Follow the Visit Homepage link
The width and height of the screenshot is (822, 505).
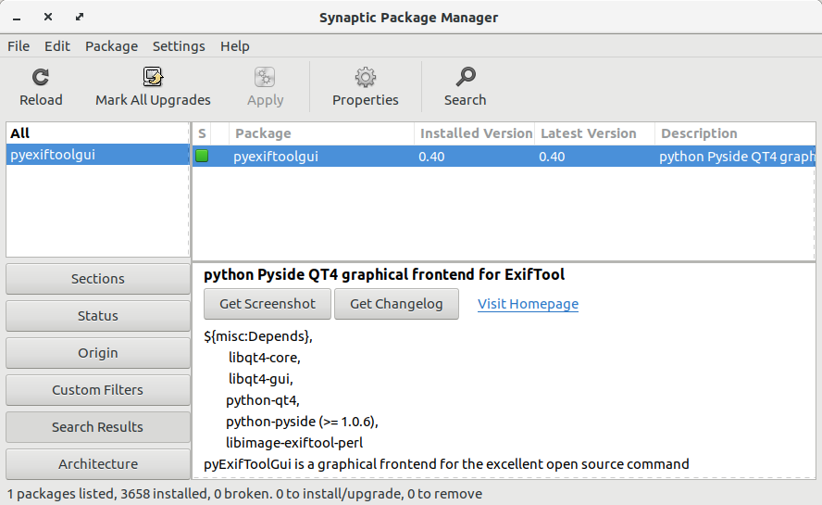(528, 304)
